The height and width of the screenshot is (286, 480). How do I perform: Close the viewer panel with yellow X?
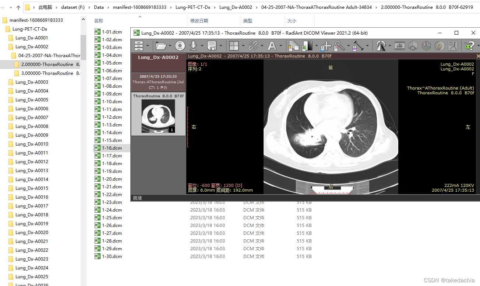pyautogui.click(x=478, y=56)
